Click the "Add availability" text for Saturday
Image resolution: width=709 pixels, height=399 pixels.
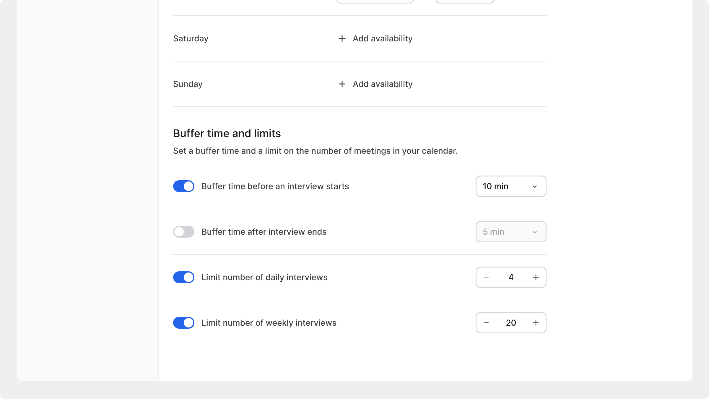click(383, 38)
